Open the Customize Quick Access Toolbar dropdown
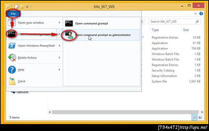209x131 pixels. [x=27, y=7]
